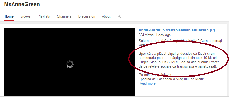Click the 'pagina de Facebook a Vlog-ului' line
Image resolution: width=229 pixels, height=97 pixels.
pos(173,79)
